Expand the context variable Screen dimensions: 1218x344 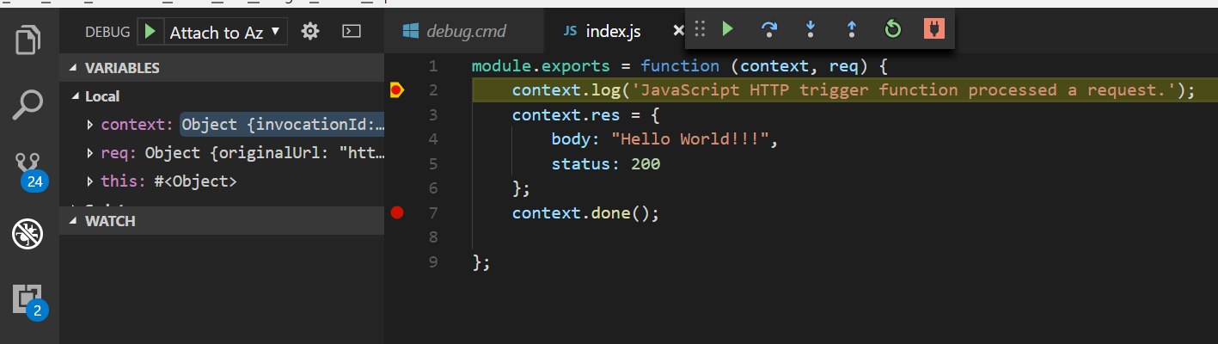[x=91, y=125]
